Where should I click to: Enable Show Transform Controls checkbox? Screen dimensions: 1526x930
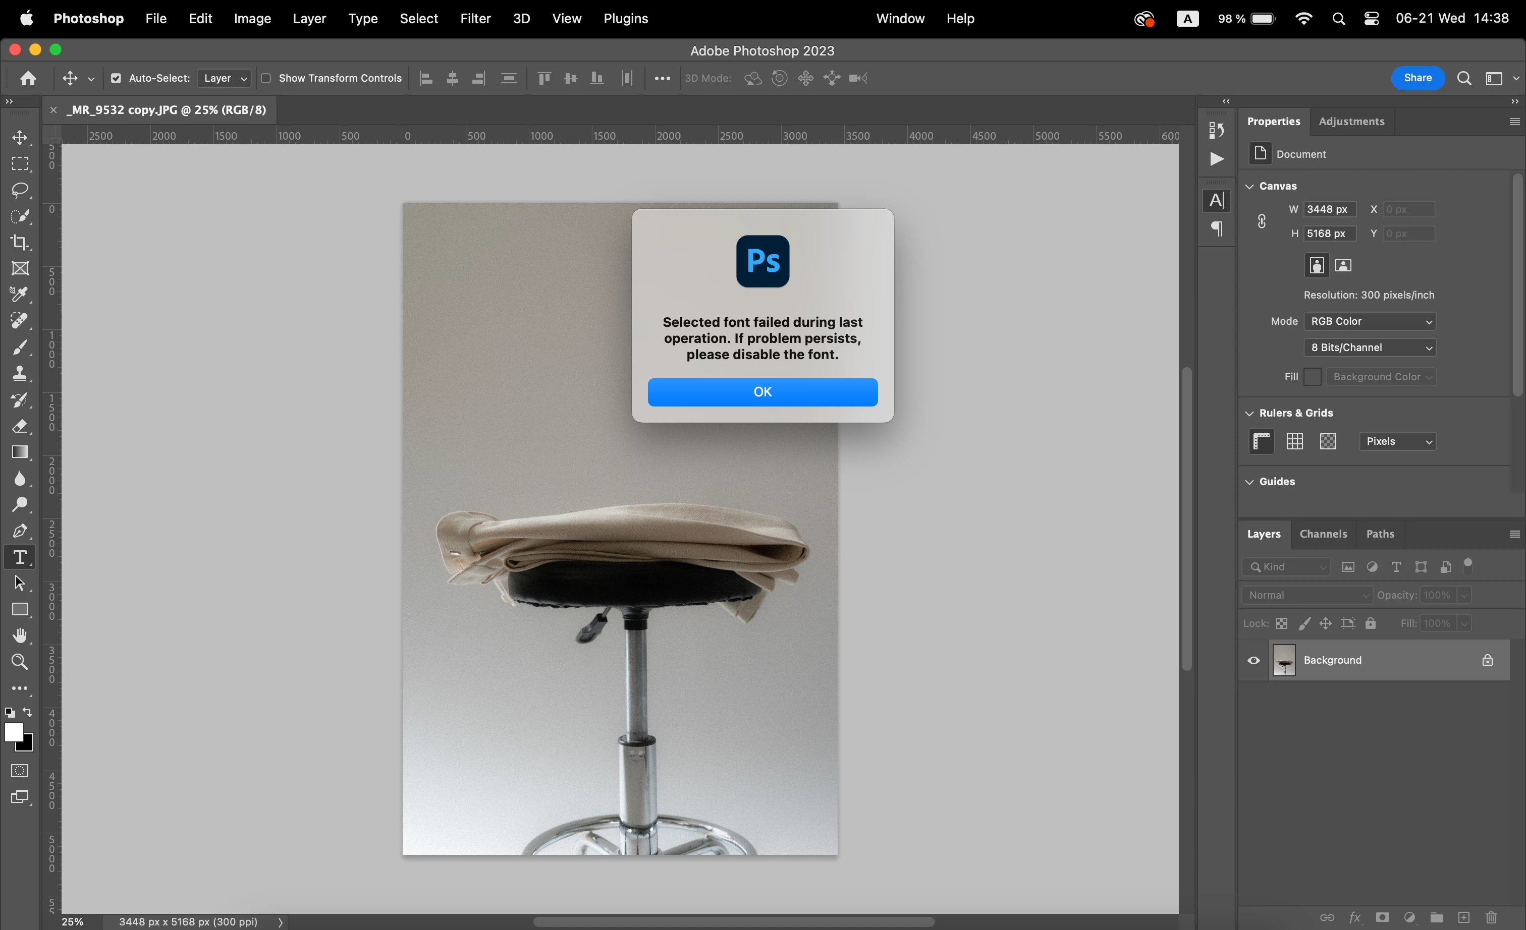(265, 78)
